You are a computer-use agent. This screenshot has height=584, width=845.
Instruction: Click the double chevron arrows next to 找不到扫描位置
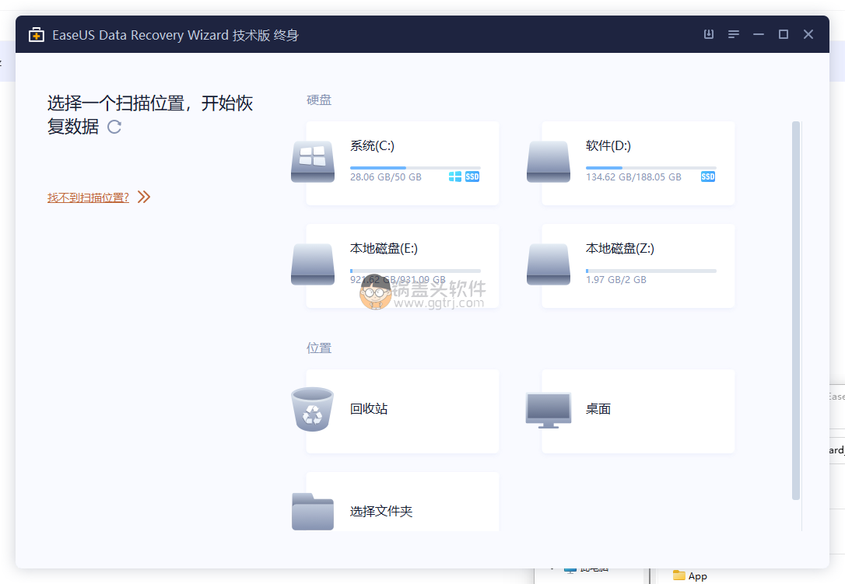(144, 197)
